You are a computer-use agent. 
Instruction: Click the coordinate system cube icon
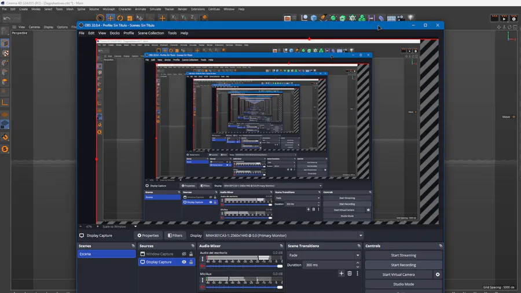[x=204, y=17]
